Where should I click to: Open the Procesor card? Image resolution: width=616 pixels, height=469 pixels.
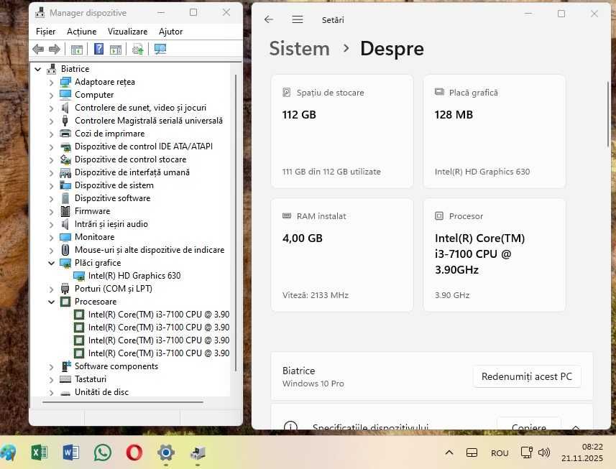pyautogui.click(x=495, y=255)
